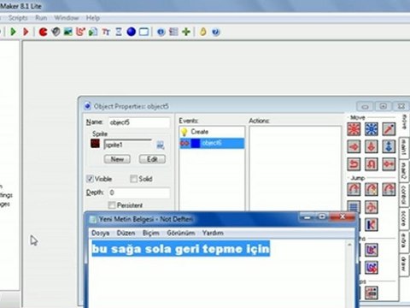Image resolution: width=410 pixels, height=308 pixels.
Task: Add the Reverse Vertical direction action
Action: [x=372, y=164]
